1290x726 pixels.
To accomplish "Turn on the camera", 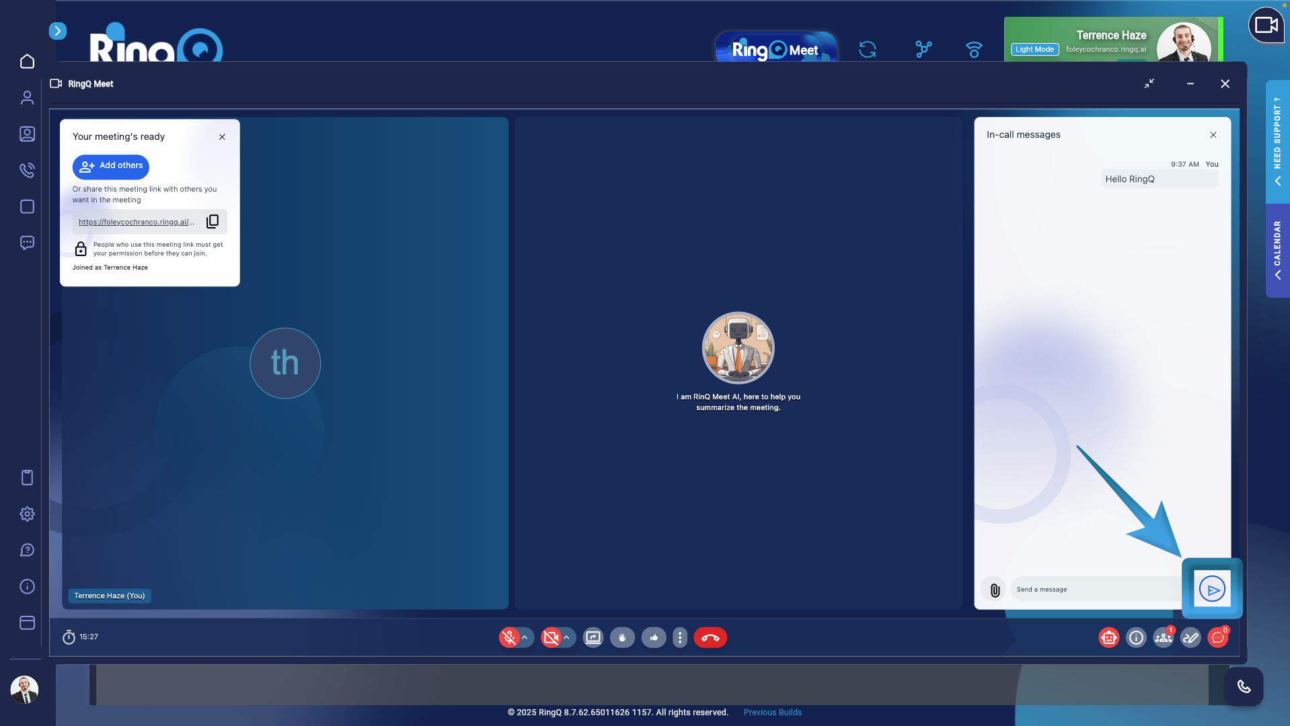I will click(x=552, y=637).
